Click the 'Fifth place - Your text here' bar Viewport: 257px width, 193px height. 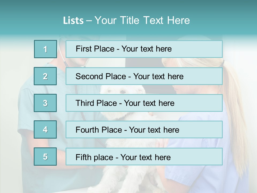(x=144, y=156)
